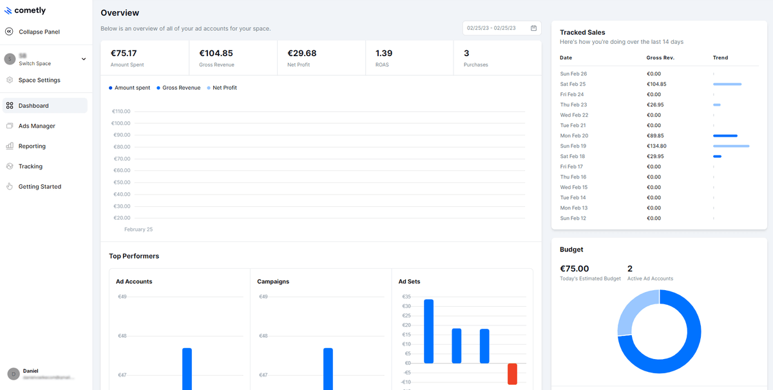Screen dimensions: 773x390
Task: Click the Ads Manager icon
Action: [10, 126]
